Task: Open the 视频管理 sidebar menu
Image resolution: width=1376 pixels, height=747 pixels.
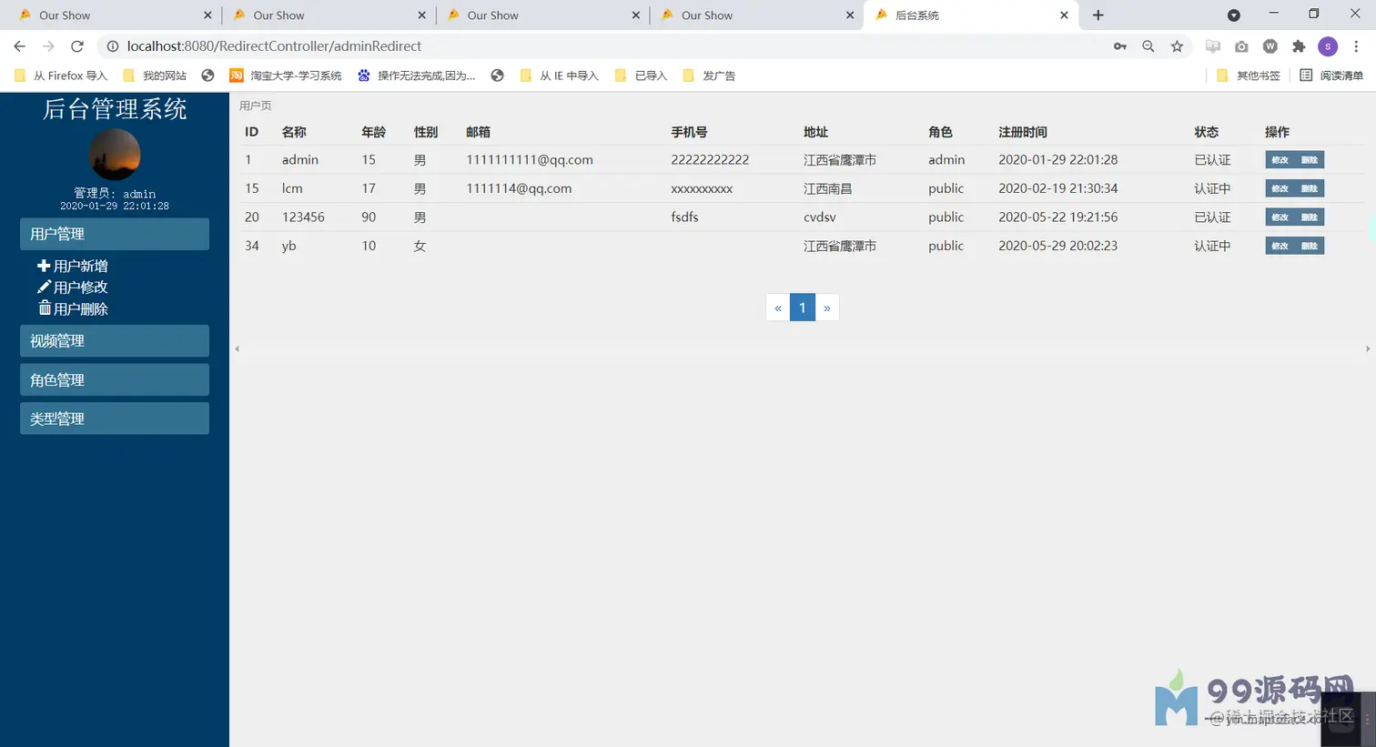Action: 115,340
